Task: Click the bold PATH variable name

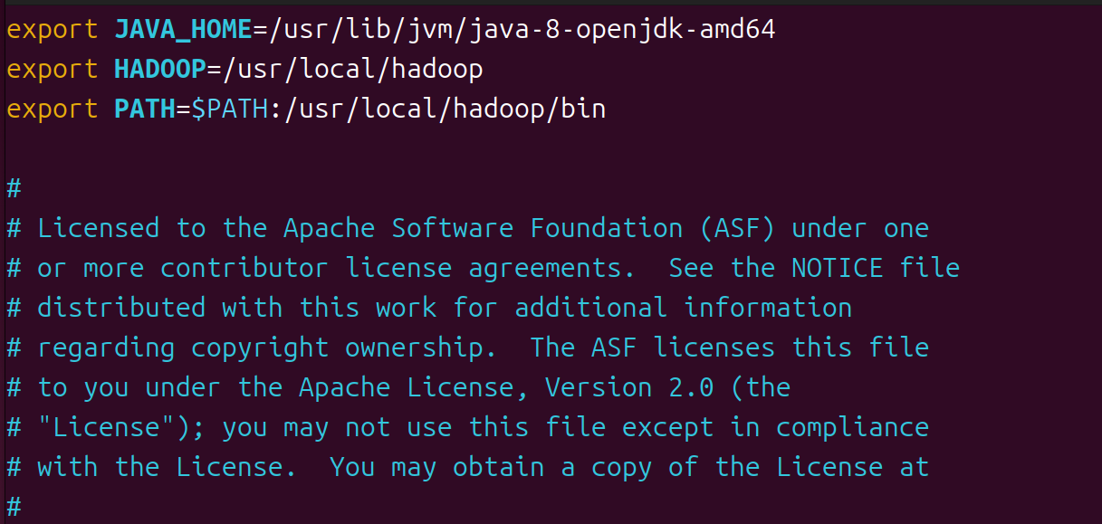Action: [x=145, y=110]
